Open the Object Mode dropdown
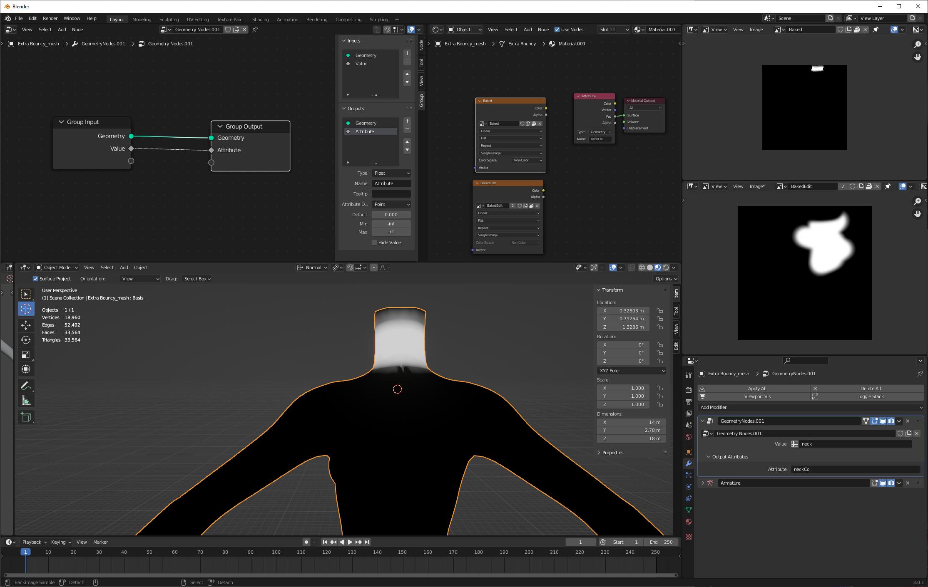The image size is (928, 587). point(56,267)
